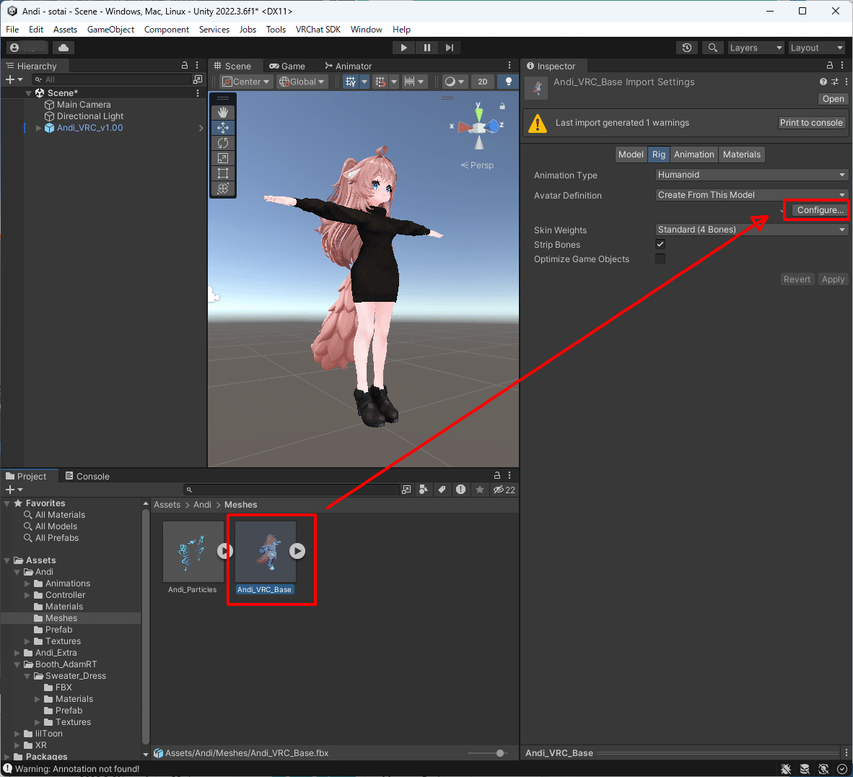853x777 pixels.
Task: Click the warning icon in import message
Action: (538, 123)
